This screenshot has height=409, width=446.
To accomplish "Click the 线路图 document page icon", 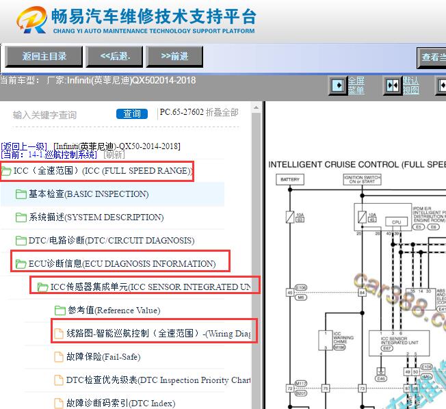I will (59, 334).
